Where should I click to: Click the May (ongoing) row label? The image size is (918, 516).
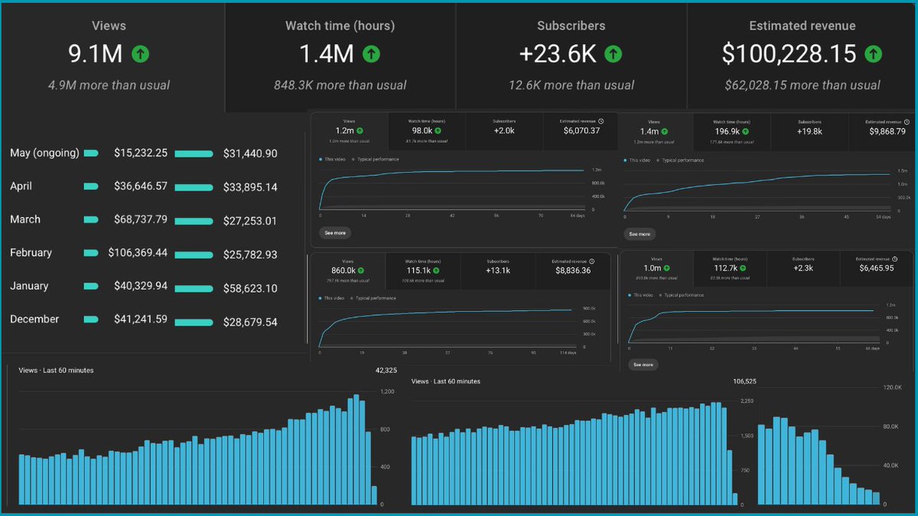coord(44,153)
